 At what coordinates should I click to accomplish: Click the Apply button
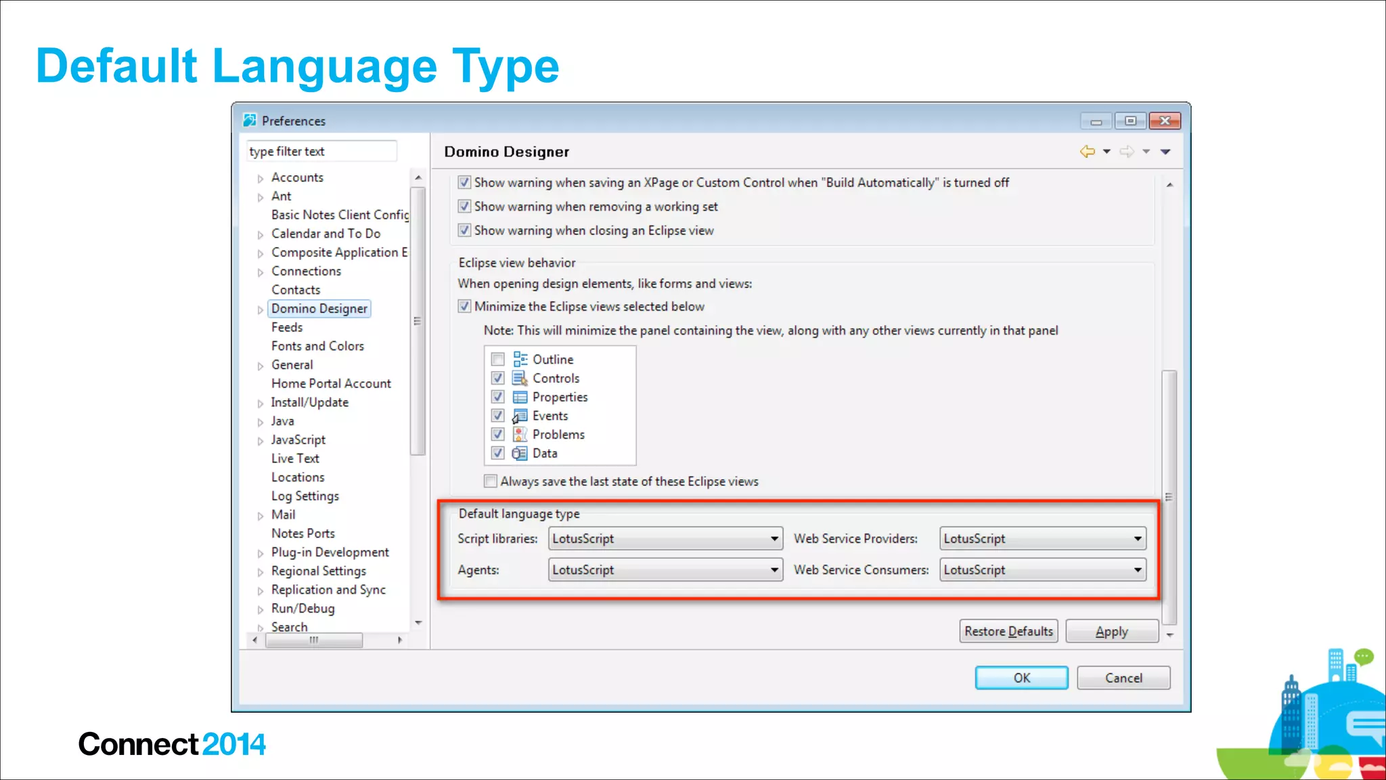click(1112, 631)
